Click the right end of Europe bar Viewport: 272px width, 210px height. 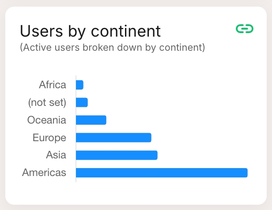pos(150,138)
